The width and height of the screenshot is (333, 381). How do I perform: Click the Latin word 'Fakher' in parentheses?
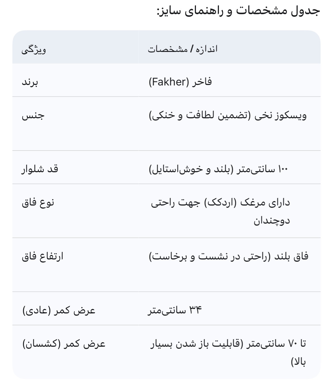click(168, 82)
